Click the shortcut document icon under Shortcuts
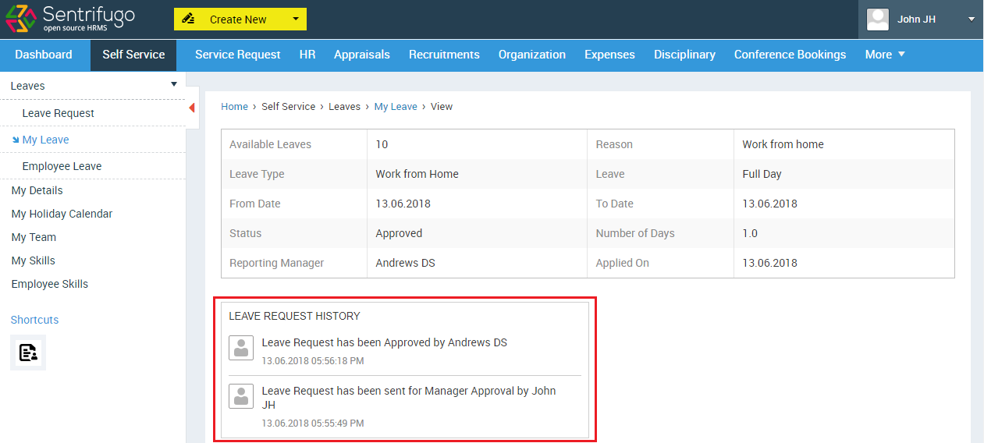 (28, 353)
